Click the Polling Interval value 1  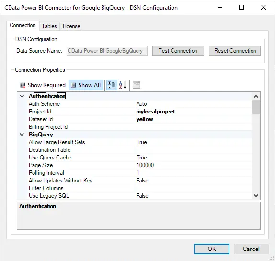click(x=138, y=173)
